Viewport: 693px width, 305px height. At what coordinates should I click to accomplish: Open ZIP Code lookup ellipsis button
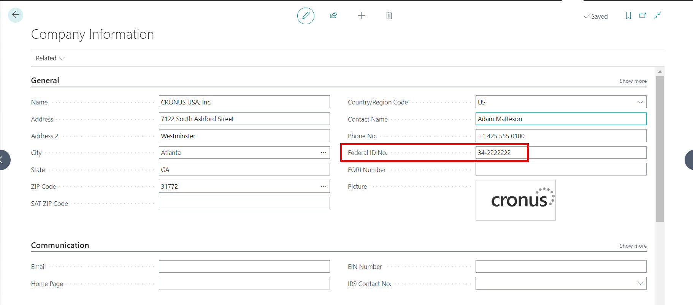coord(324,186)
